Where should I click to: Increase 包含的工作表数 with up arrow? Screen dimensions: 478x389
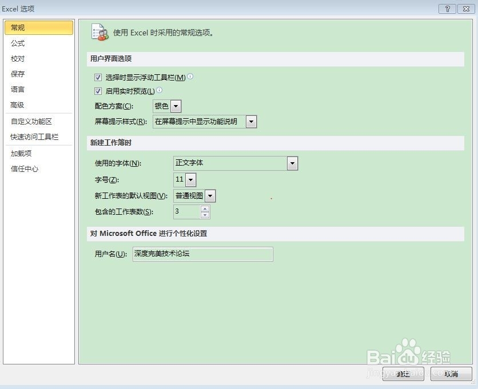(205, 208)
